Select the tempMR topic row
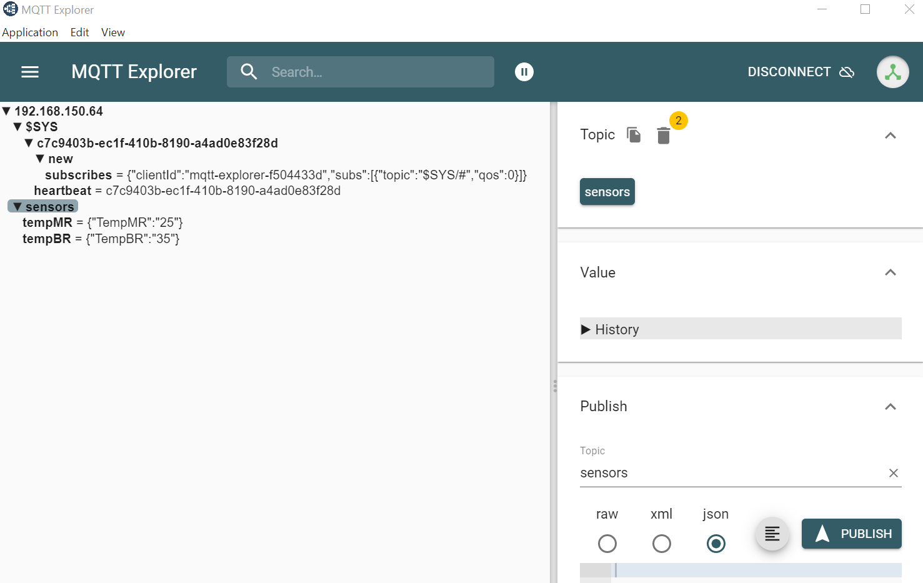Screen dimensions: 923x583 (102, 222)
